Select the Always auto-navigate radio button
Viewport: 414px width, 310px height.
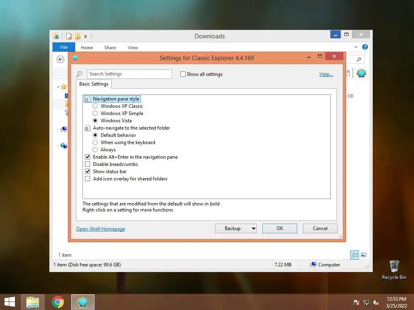pyautogui.click(x=95, y=150)
